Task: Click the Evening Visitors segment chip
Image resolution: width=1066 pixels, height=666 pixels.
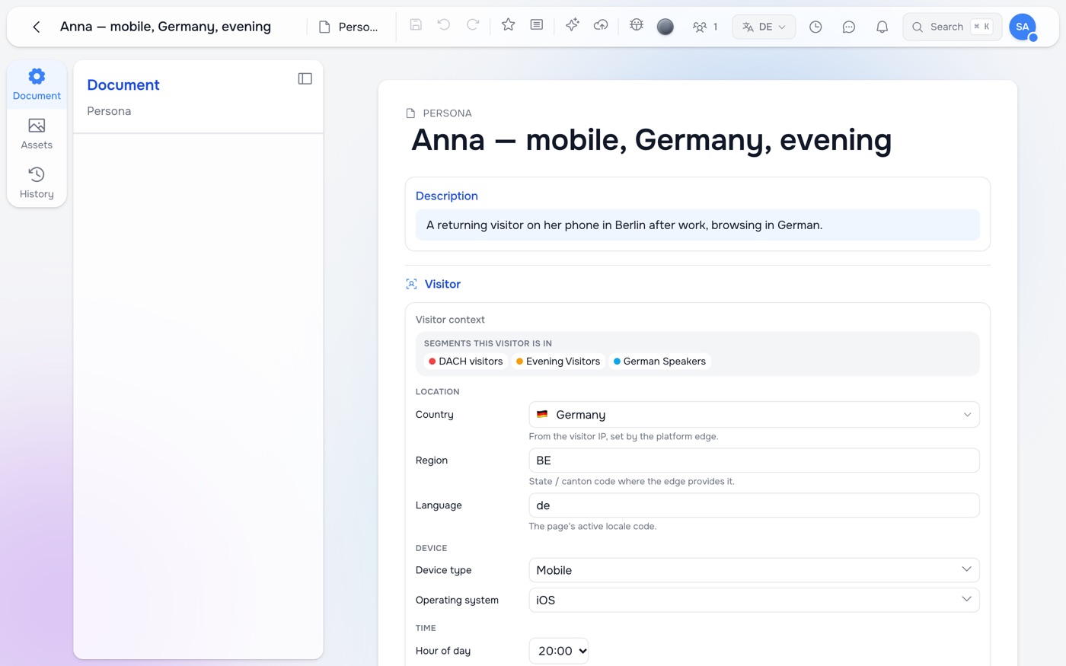Action: [x=558, y=362]
